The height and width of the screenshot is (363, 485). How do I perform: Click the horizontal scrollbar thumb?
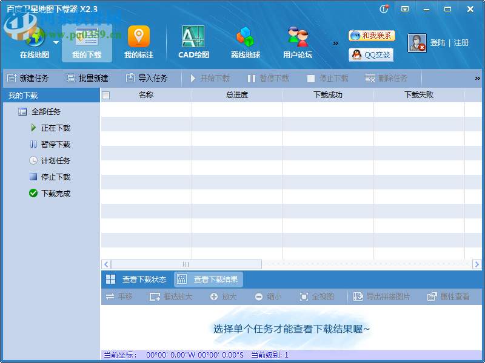[186, 264]
